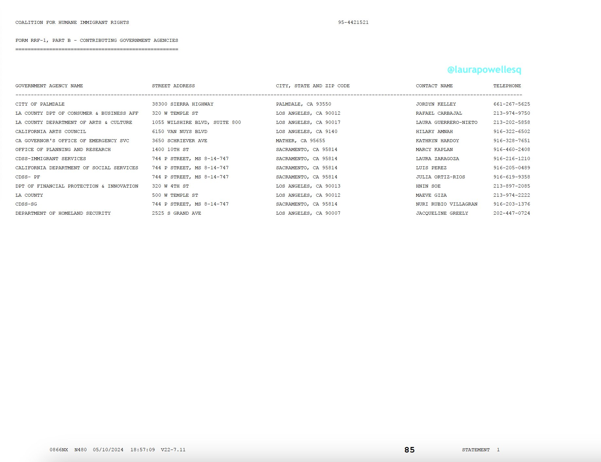The width and height of the screenshot is (601, 462).
Task: Click the FORM RRF-1, PART B title
Action: (x=97, y=41)
